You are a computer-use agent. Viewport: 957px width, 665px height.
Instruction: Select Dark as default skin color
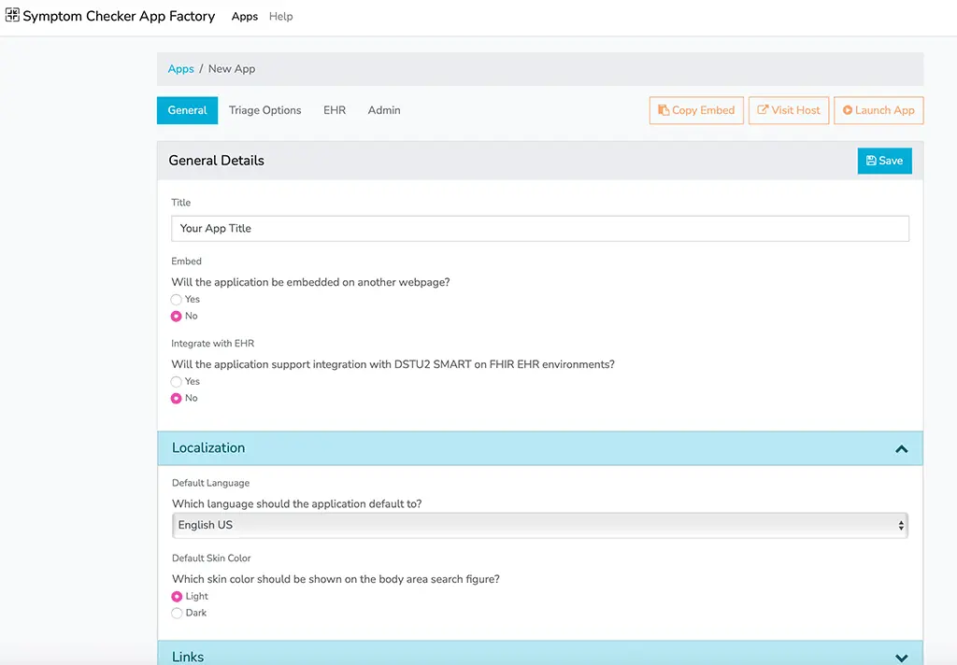coord(177,613)
